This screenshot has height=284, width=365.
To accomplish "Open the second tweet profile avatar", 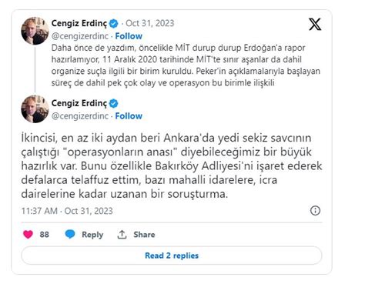I will [35, 109].
